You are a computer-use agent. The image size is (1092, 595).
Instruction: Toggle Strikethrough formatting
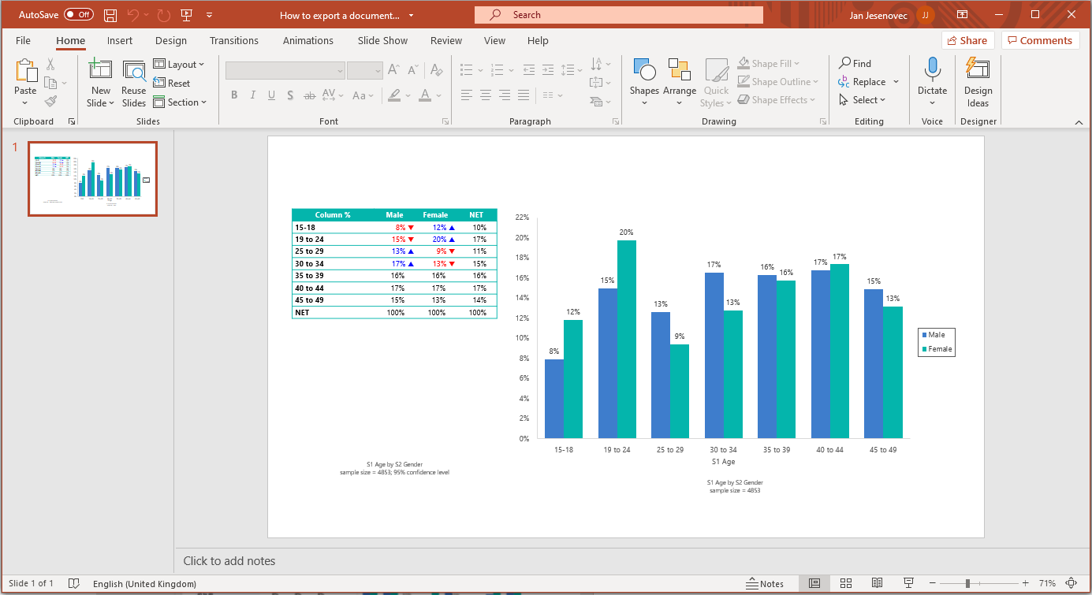coord(309,95)
